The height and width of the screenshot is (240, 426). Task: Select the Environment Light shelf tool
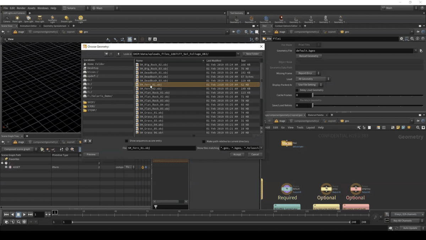pyautogui.click(x=81, y=19)
